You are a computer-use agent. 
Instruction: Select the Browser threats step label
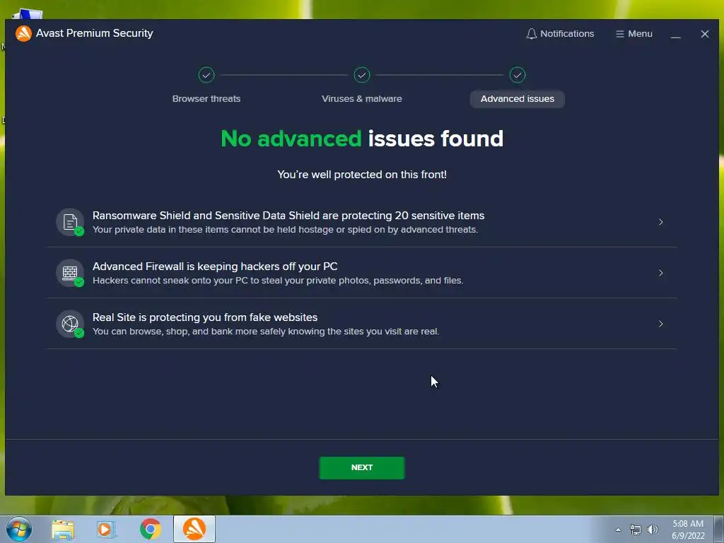click(206, 99)
